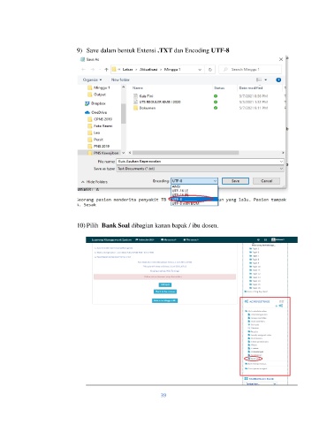Image resolution: width=327 pixels, height=424 pixels.
Task: Click the site name in the LMS navbar
Action: coord(111,240)
